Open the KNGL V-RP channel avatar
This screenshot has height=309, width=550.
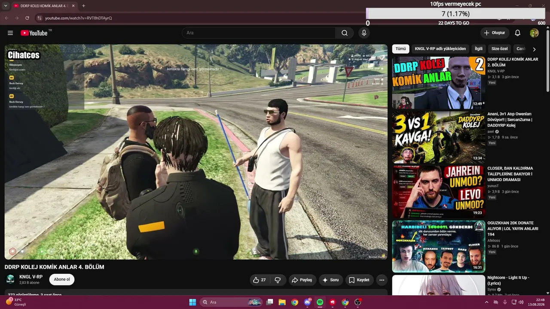10,279
